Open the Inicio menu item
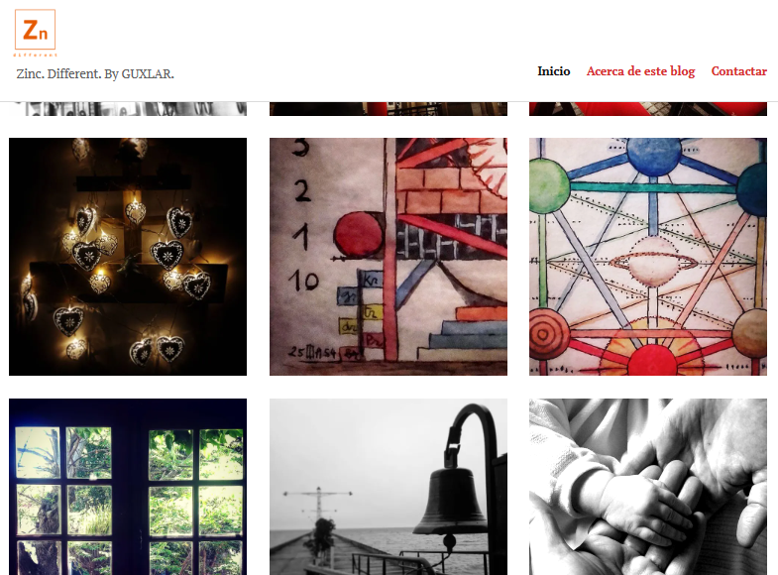778x575 pixels. (x=554, y=71)
